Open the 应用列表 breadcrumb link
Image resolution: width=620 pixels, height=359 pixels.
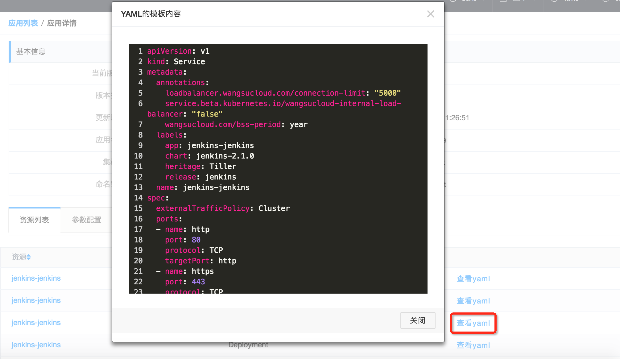pos(23,23)
